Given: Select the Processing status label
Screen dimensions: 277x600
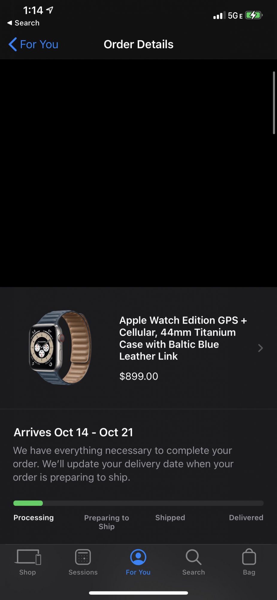Looking at the screenshot, I should 34,517.
